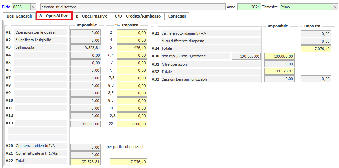Click the A11 Imponibile field

(86, 108)
